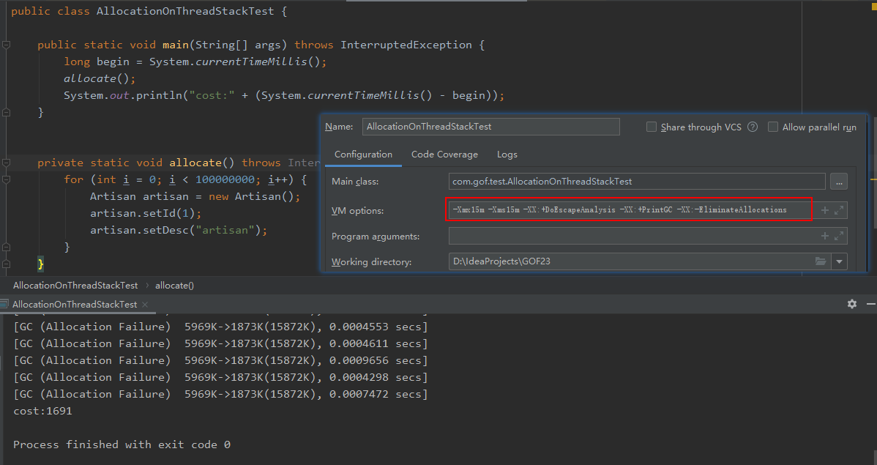Collapse the allocate method fold marker

click(6, 163)
